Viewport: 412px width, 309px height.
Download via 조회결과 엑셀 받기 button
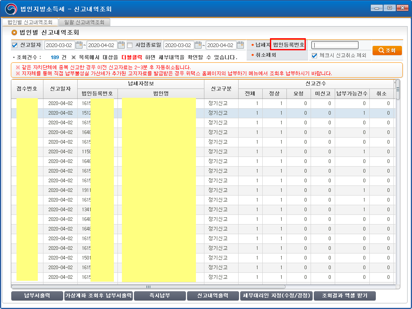click(x=345, y=296)
